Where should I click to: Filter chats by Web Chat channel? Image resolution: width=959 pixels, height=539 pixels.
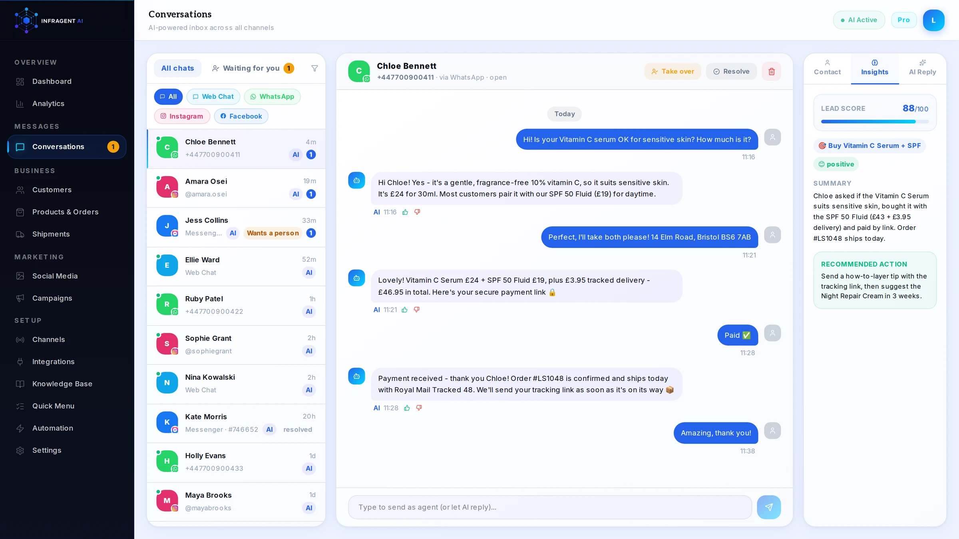213,97
